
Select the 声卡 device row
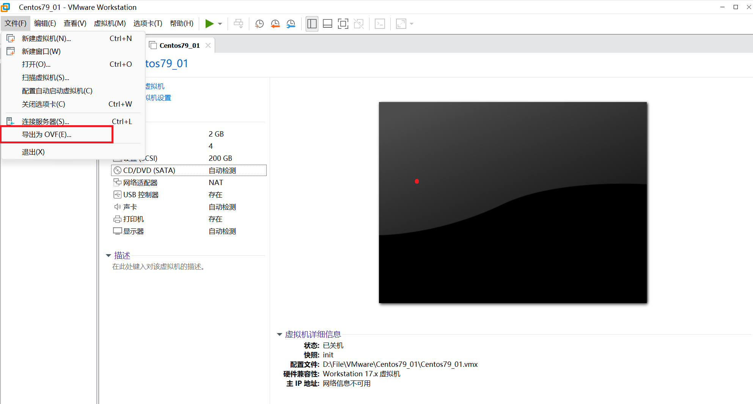[x=189, y=207]
